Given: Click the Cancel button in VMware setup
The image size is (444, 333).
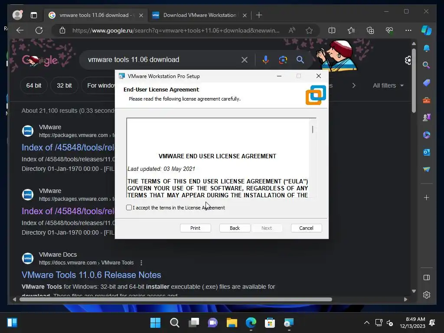Looking at the screenshot, I should click(307, 228).
